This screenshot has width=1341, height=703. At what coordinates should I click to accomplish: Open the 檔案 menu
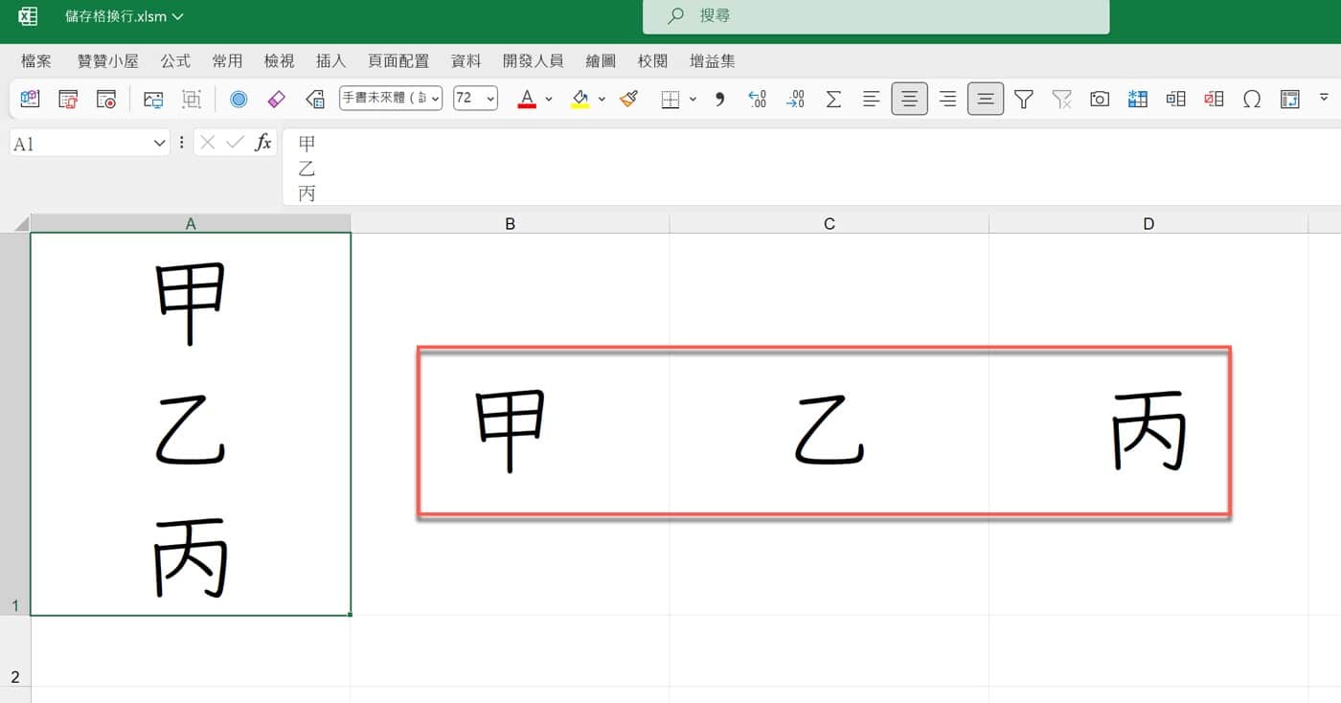pos(36,60)
